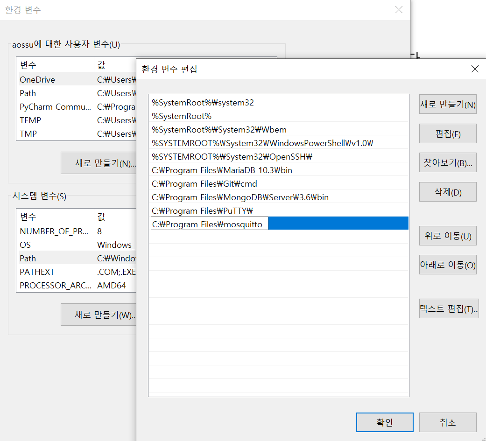Screen dimensions: 486x441
Task: Select the NUMBER_OF_PR... system variable row
Action: (77, 231)
